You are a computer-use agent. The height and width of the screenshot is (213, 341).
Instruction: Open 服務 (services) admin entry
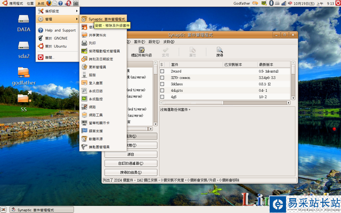click(103, 75)
